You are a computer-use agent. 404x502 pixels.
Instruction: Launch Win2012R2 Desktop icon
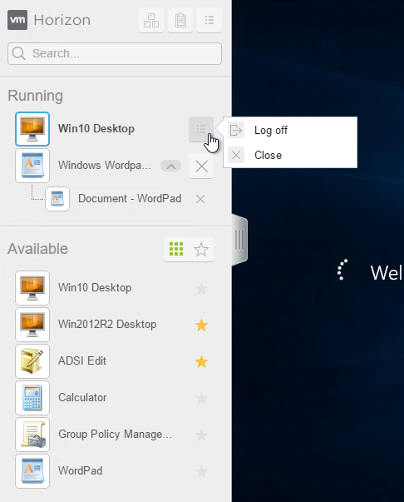click(x=32, y=325)
